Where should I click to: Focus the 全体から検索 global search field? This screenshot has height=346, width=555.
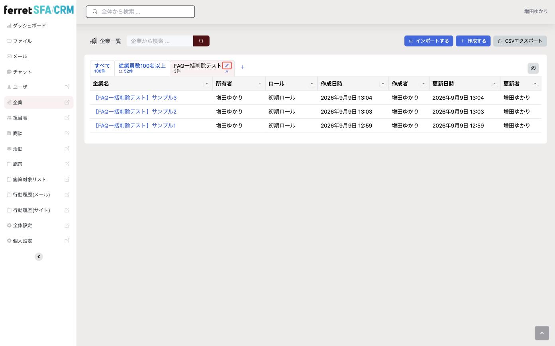(140, 12)
